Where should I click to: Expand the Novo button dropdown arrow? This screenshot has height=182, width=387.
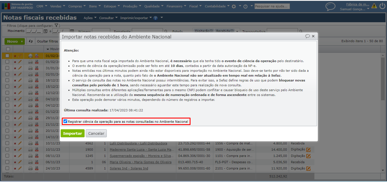coord(22,42)
